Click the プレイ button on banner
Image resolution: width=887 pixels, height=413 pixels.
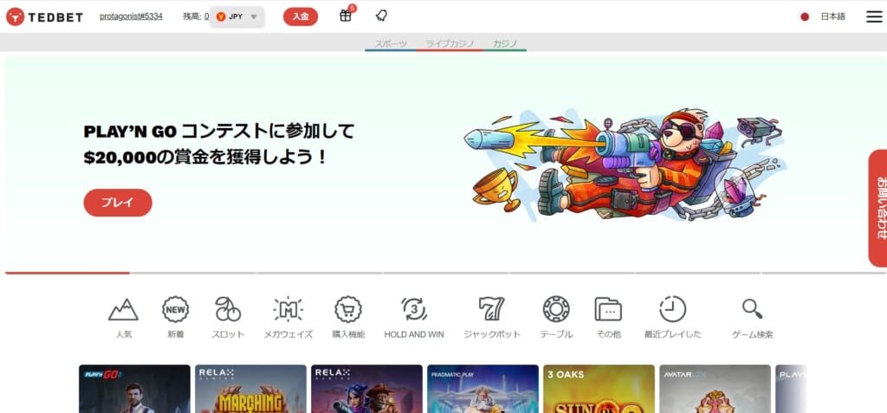tap(118, 203)
